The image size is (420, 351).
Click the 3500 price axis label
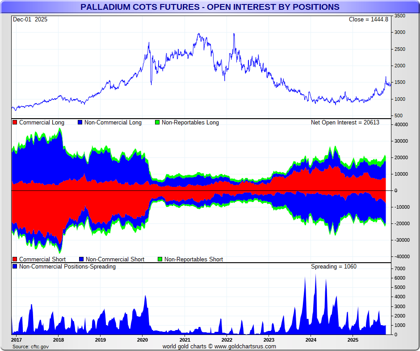400,16
